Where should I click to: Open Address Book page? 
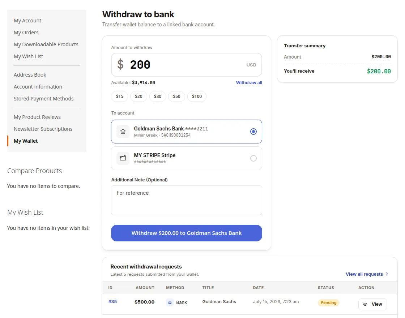(30, 75)
